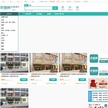Open the shopping cart icon in top bar
Image resolution: width=108 pixels, height=108 pixels.
[75, 1]
